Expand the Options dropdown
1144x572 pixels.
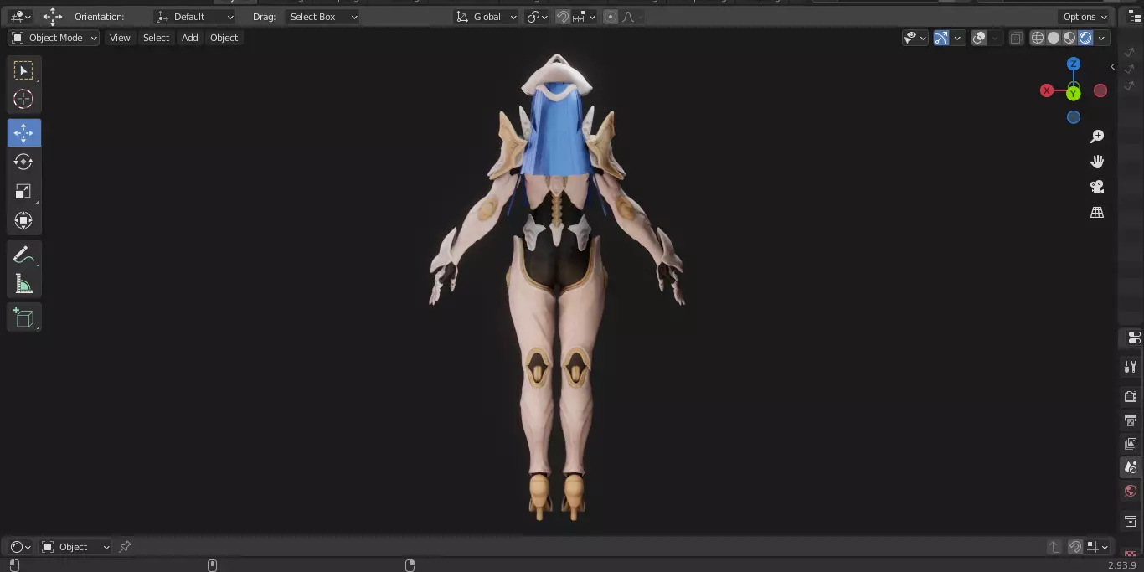1085,17
